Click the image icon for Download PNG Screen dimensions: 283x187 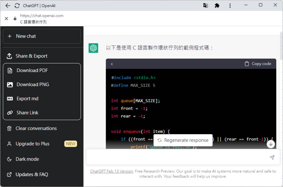click(10, 85)
